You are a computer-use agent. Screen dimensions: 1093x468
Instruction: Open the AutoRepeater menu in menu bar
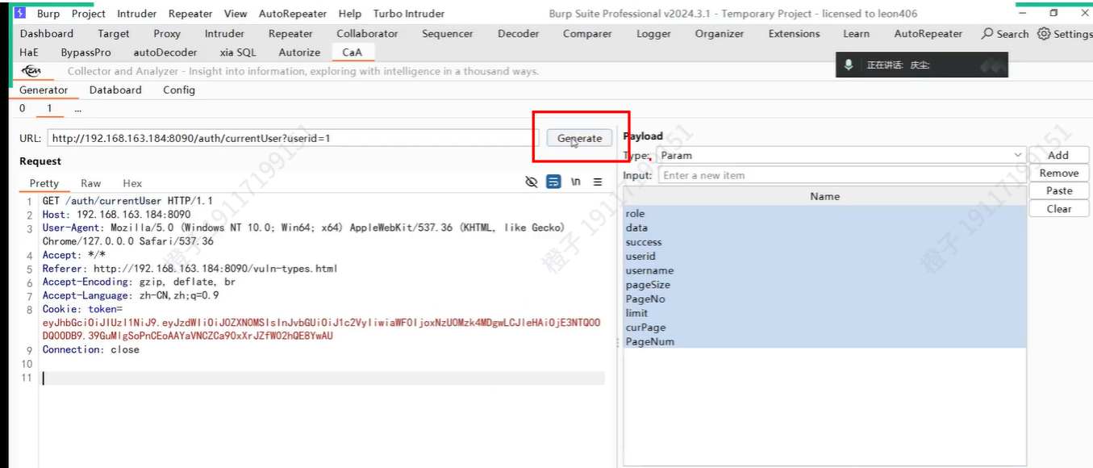click(x=293, y=14)
